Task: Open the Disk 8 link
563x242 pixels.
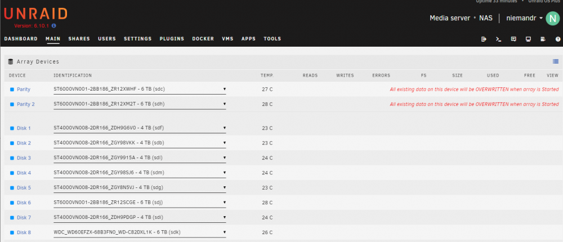Action: click(x=24, y=232)
